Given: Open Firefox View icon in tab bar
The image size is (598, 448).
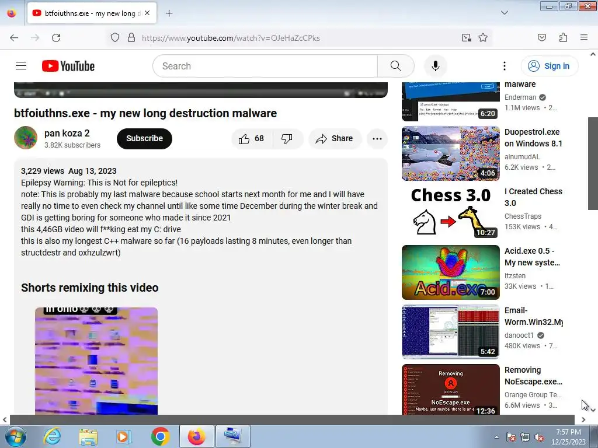Looking at the screenshot, I should coord(12,13).
